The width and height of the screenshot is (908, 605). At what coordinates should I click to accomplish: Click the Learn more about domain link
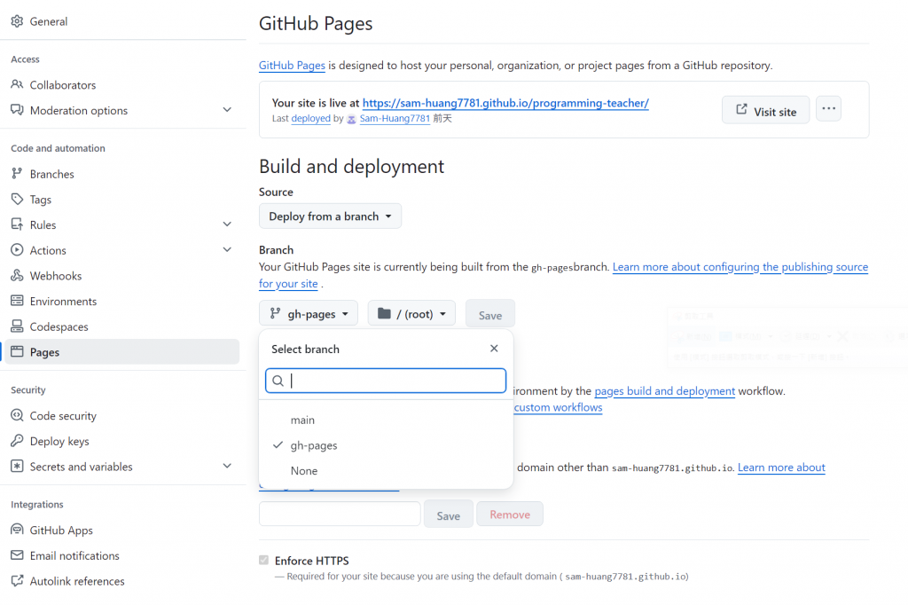coord(781,467)
